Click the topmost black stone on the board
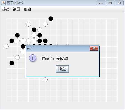Viewport: 125px width, 110px height. (x=51, y=19)
